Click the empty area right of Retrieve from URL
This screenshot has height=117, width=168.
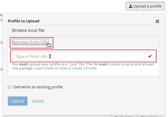tap(105, 42)
